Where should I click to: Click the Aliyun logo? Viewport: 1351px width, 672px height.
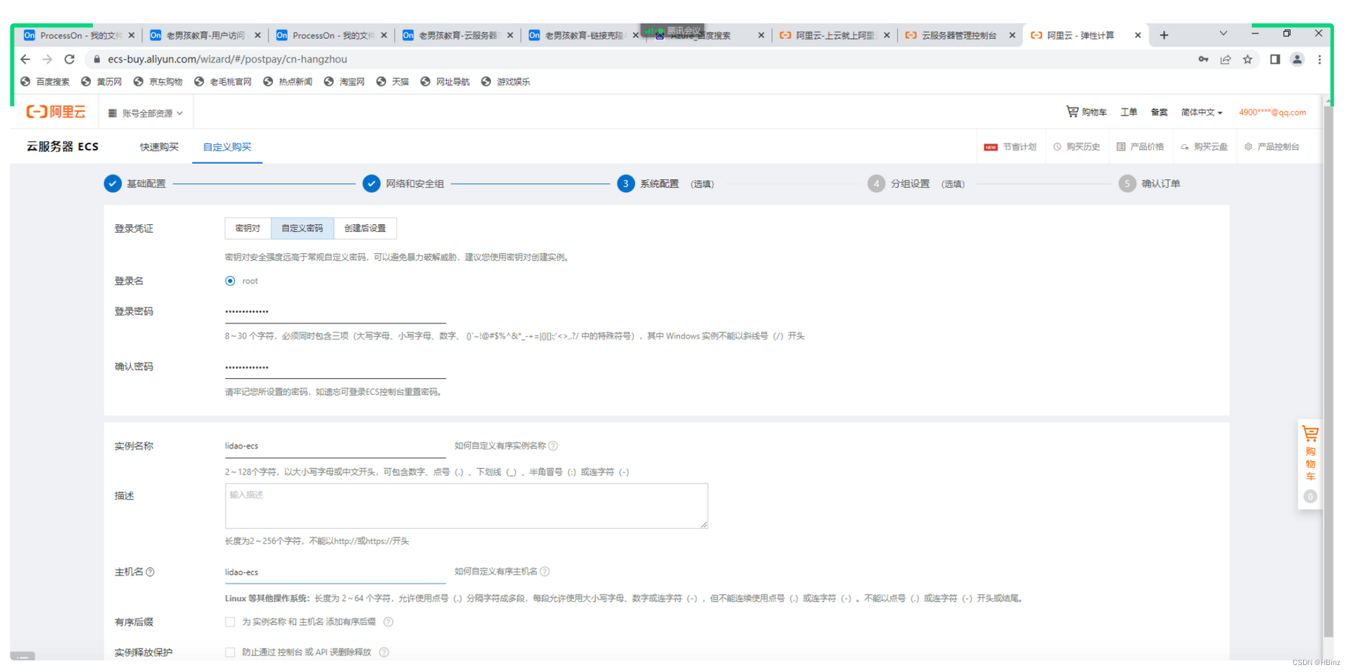coord(56,112)
